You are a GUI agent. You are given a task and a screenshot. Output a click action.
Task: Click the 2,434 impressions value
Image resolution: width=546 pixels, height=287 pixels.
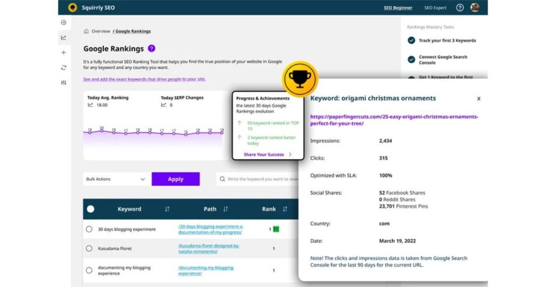tap(386, 141)
